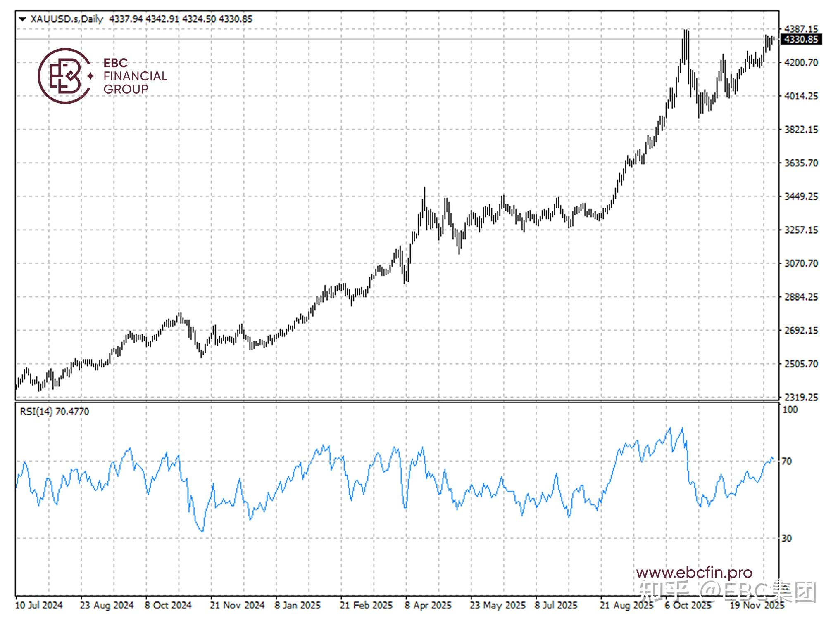
Task: Click the 2319.25 price axis label
Action: click(x=800, y=397)
